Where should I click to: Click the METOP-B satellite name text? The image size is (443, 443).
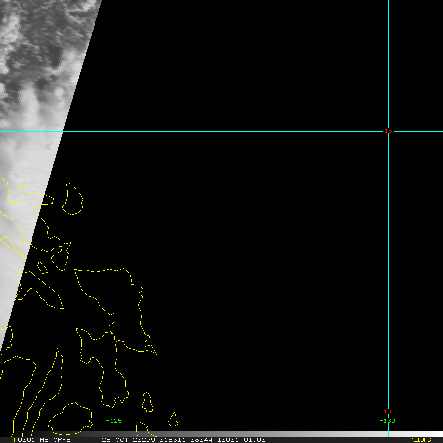click(55, 440)
